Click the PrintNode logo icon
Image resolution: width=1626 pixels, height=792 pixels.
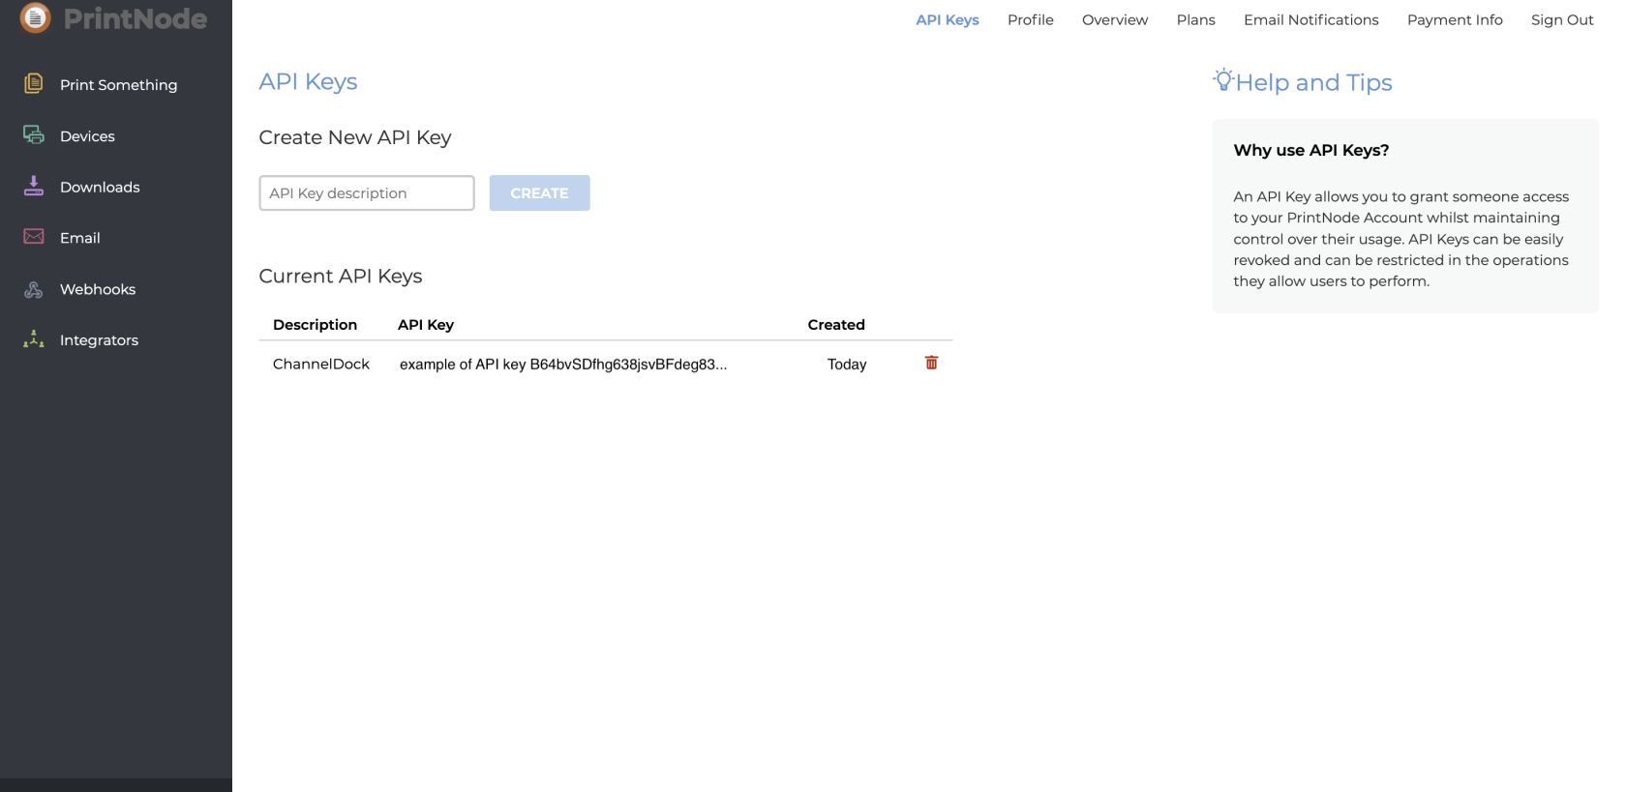click(36, 16)
